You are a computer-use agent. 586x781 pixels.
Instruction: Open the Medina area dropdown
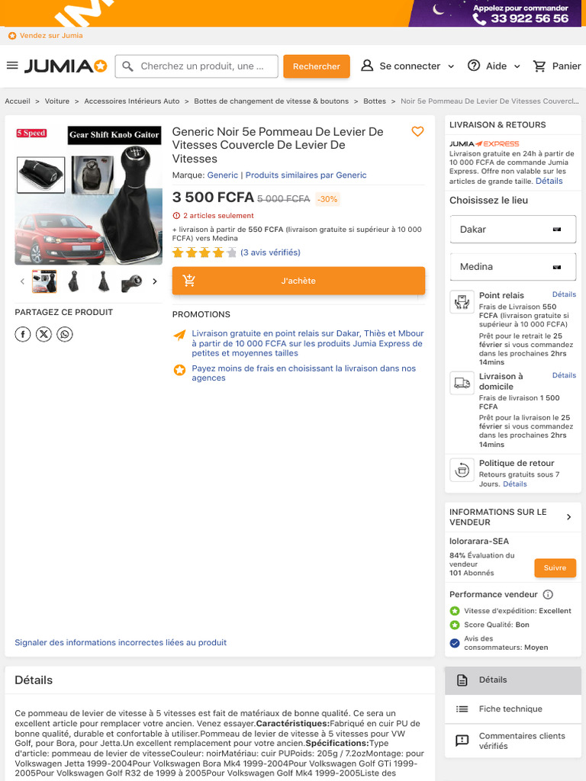pos(513,267)
